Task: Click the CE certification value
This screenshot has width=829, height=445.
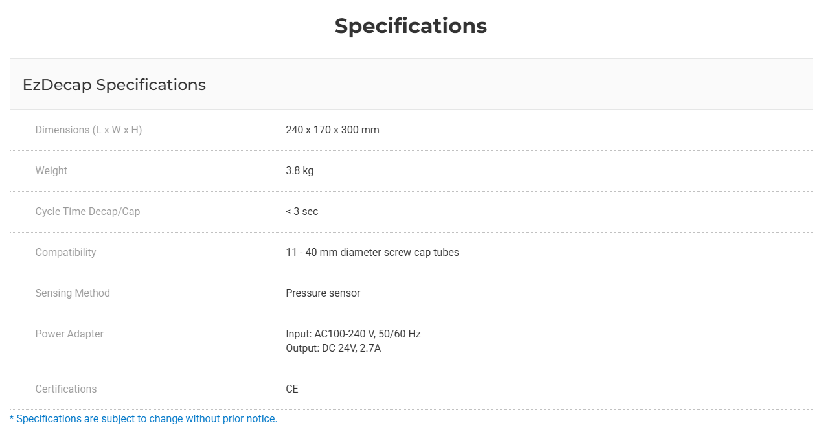Action: pyautogui.click(x=292, y=389)
